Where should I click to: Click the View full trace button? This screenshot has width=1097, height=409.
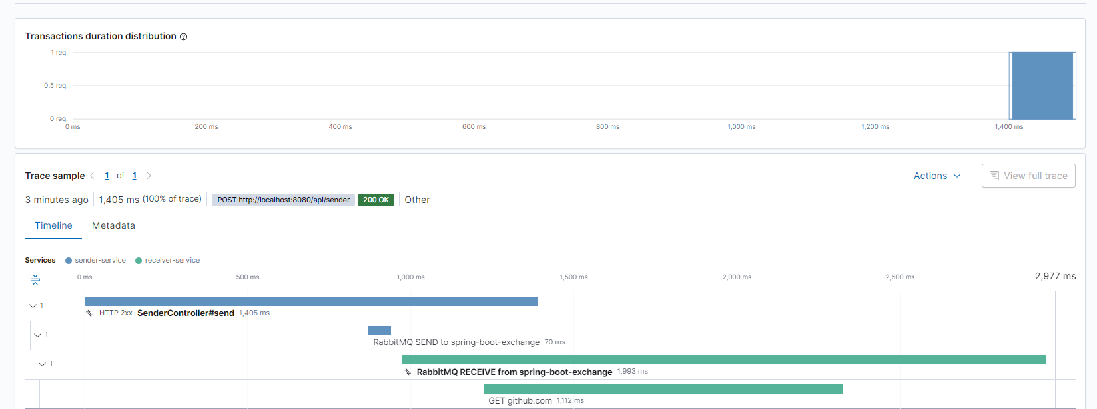click(x=1028, y=176)
